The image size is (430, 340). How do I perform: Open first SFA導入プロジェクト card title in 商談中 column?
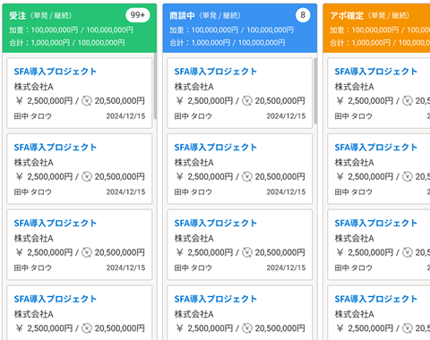216,72
